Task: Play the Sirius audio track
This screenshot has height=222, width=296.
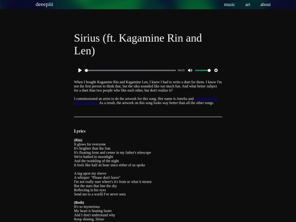Action: pyautogui.click(x=80, y=70)
